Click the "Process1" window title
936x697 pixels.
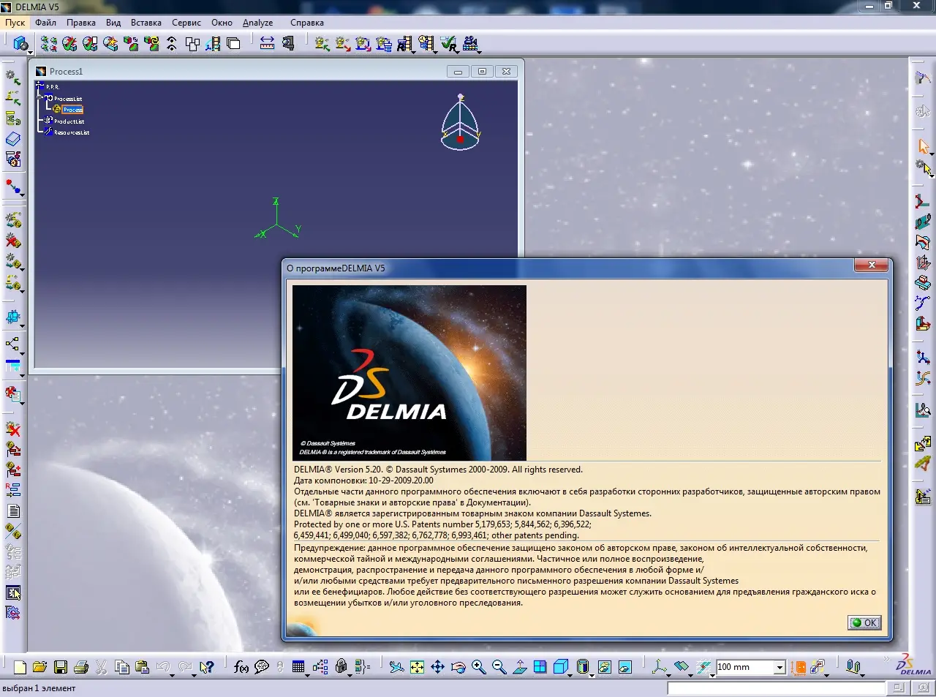[66, 71]
